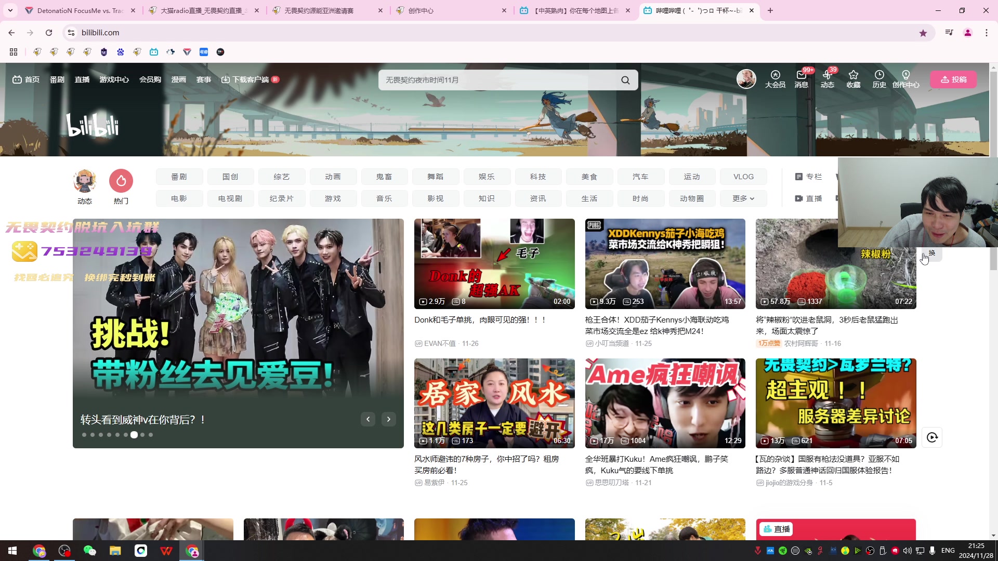Go back with browser back arrow
Image resolution: width=998 pixels, height=561 pixels.
[x=11, y=33]
